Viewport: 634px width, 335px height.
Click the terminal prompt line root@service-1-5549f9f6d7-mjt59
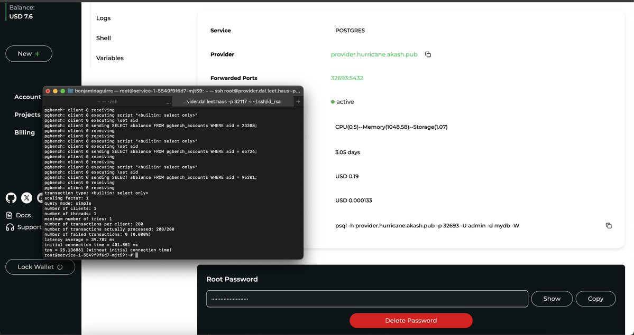[88, 255]
